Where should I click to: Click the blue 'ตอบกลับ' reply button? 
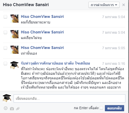pos(114,108)
